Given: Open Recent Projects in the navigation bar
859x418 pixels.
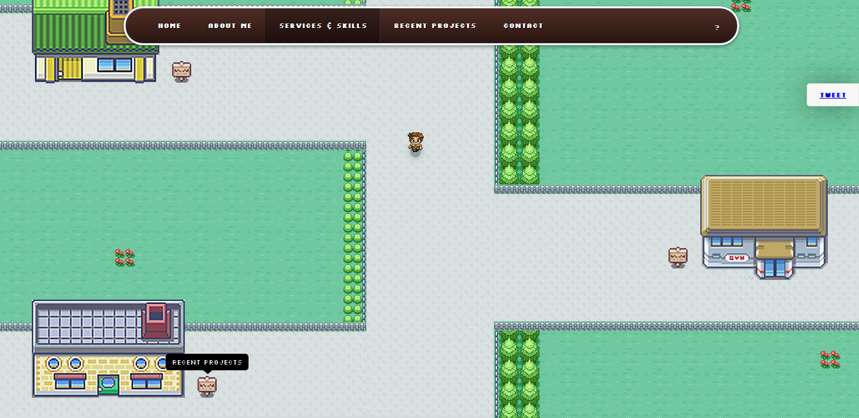Looking at the screenshot, I should point(435,26).
